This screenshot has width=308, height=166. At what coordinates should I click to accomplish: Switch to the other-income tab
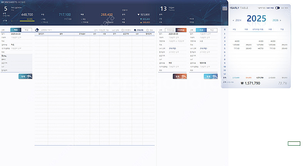pyautogui.click(x=170, y=30)
